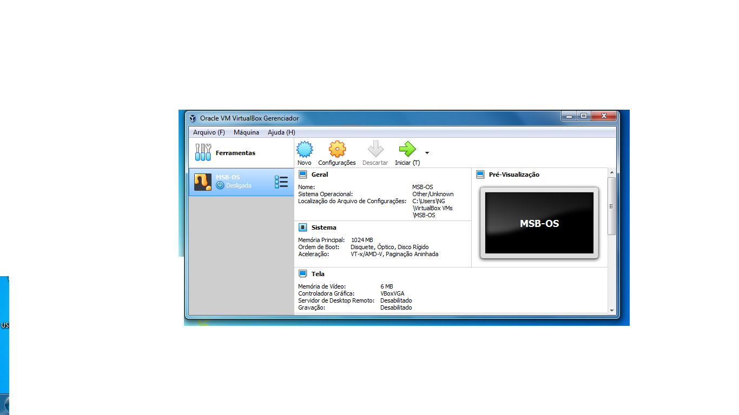This screenshot has width=739, height=415.
Task: Click the Configurações toolbar label
Action: 337,163
